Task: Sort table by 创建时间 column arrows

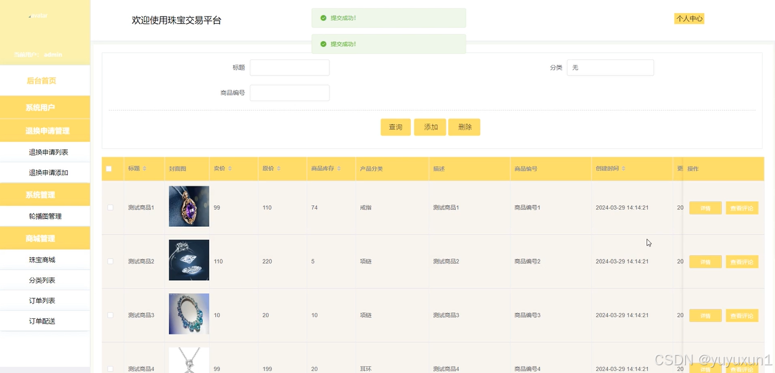Action: tap(623, 169)
